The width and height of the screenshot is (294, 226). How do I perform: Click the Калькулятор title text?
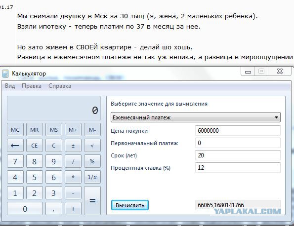point(29,74)
